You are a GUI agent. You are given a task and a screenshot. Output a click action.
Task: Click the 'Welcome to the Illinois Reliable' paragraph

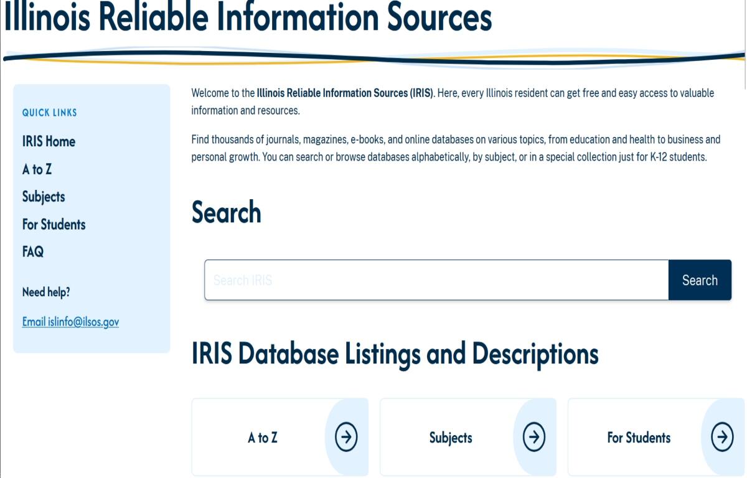tap(453, 102)
